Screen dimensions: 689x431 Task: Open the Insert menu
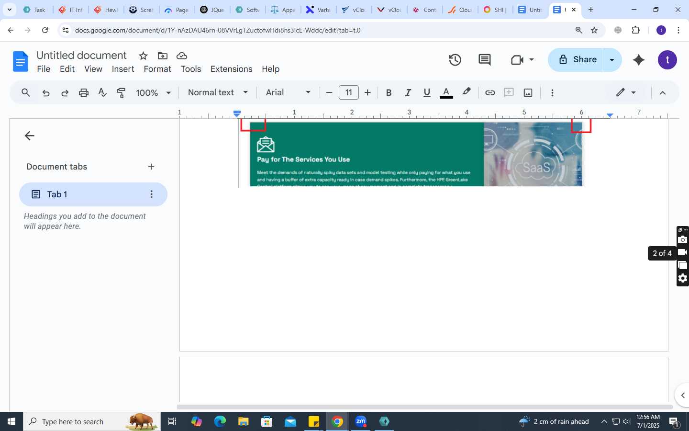coord(123,69)
